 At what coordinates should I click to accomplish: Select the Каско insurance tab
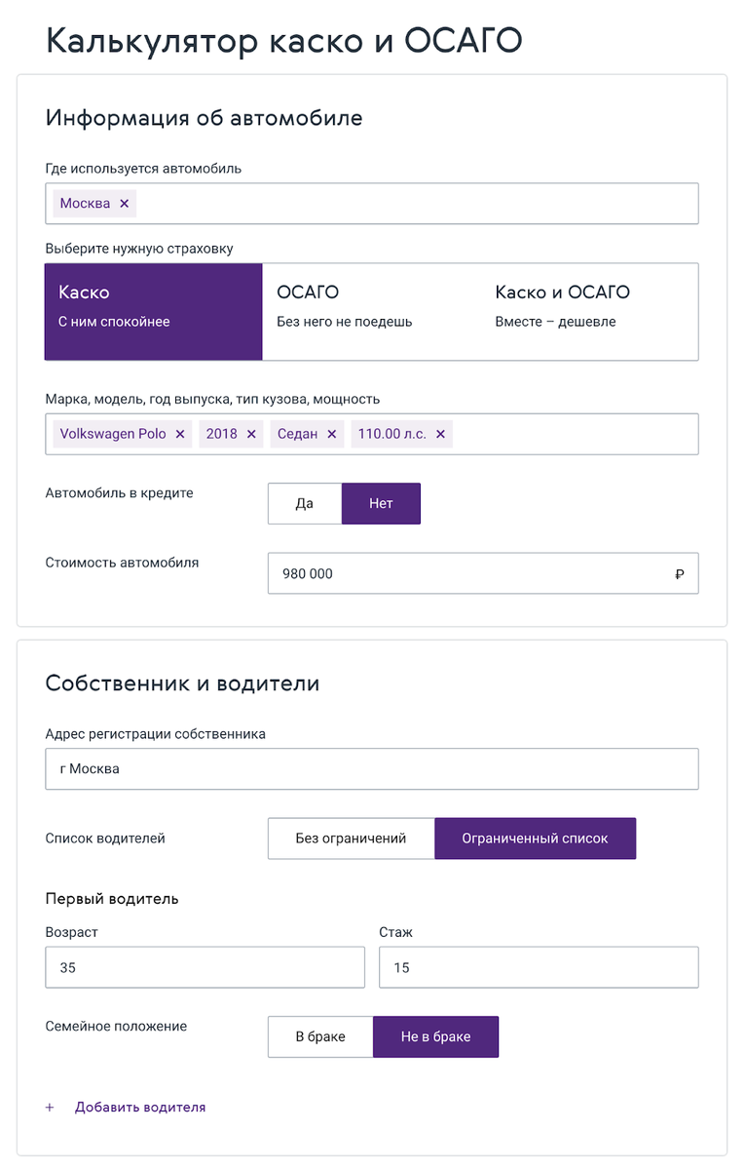pyautogui.click(x=154, y=312)
